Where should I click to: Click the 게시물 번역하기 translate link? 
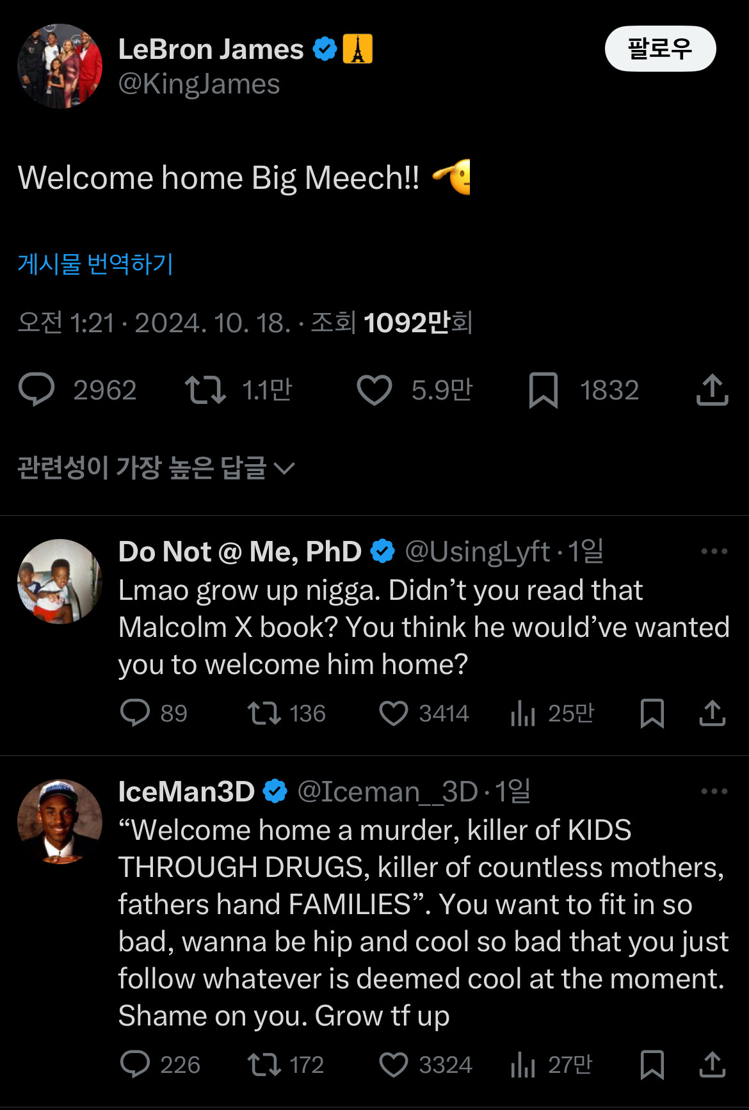pyautogui.click(x=95, y=264)
